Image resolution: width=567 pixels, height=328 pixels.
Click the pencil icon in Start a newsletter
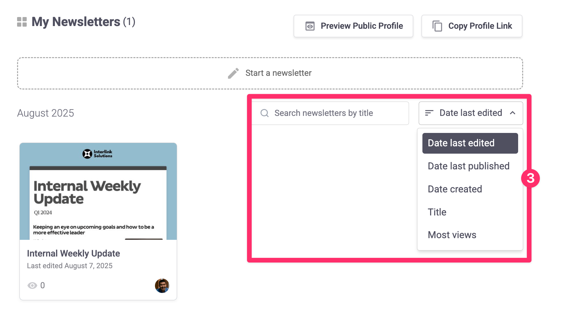click(x=233, y=73)
